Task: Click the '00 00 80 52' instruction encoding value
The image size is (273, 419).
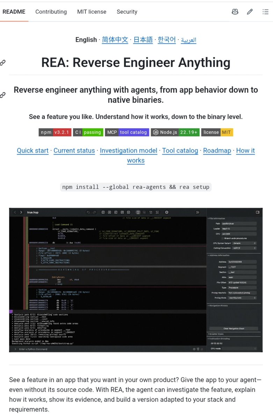Action: 216,344
